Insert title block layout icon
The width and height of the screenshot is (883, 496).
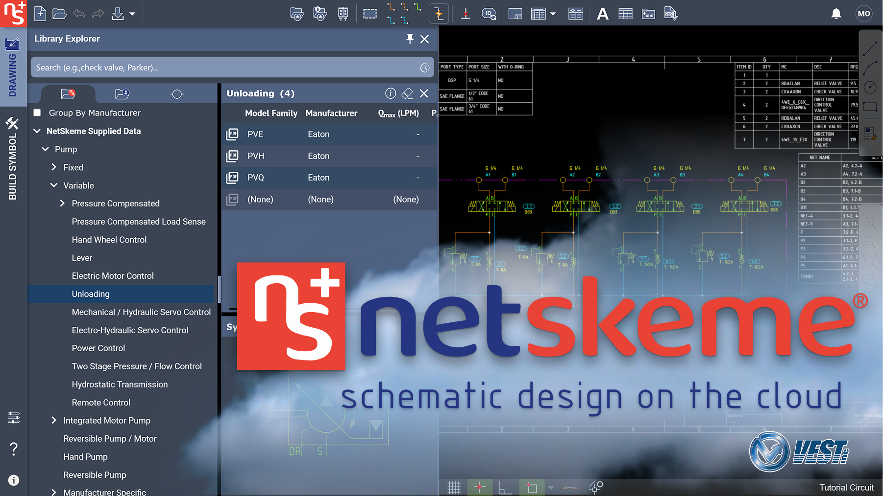(x=515, y=14)
